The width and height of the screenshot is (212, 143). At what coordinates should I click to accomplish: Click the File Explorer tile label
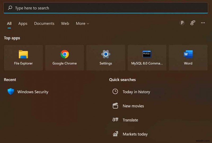[x=23, y=63]
